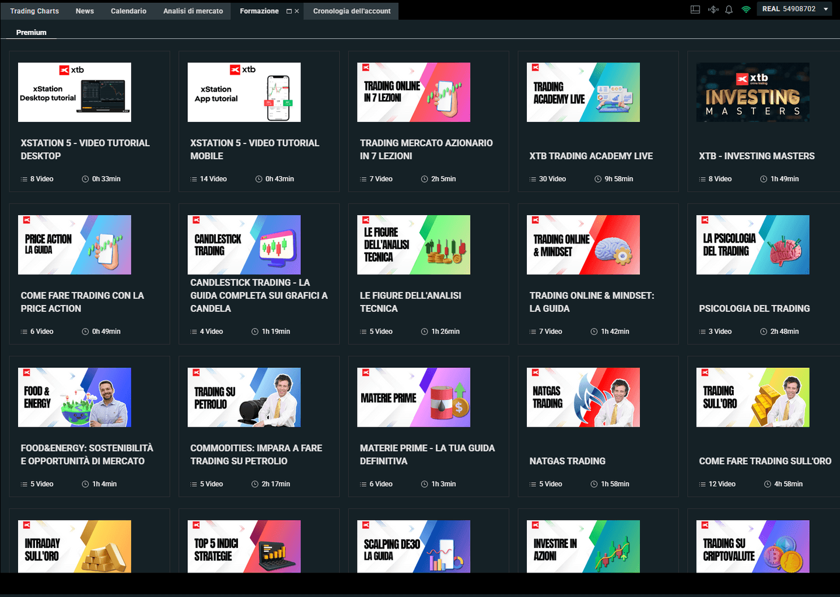This screenshot has width=840, height=597.
Task: Open the Cronologia dell'account tab
Action: 352,11
